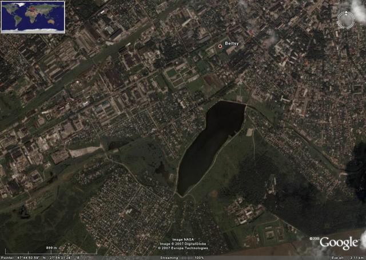The height and width of the screenshot is (260, 366).
Task: Click the 2007 DigitalGlobe copyright text
Action: pyautogui.click(x=182, y=244)
